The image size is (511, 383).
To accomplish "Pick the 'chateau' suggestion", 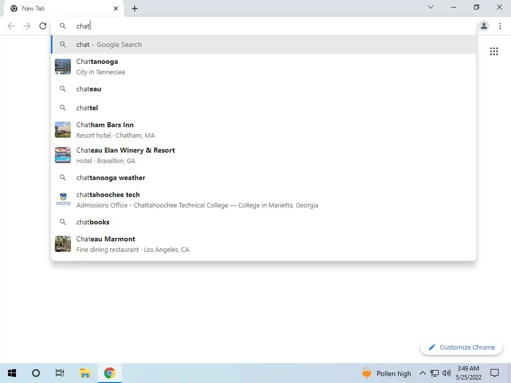I will (263, 89).
